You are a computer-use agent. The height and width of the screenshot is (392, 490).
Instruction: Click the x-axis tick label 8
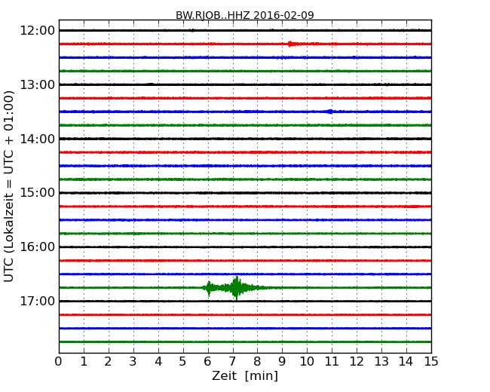[258, 362]
